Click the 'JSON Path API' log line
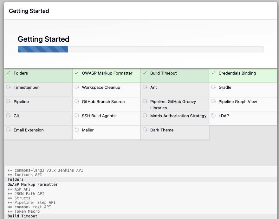The width and height of the screenshot is (279, 219). pyautogui.click(x=26, y=194)
